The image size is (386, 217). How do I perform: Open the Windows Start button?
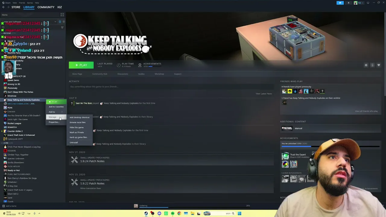pyautogui.click(x=239, y=213)
